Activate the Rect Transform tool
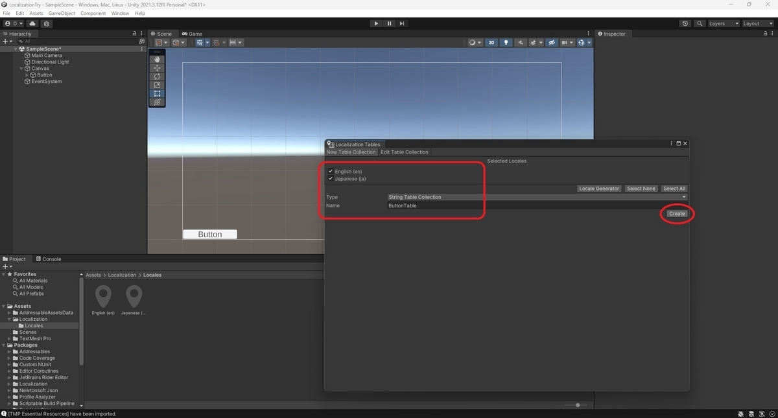The image size is (778, 418). pos(156,93)
